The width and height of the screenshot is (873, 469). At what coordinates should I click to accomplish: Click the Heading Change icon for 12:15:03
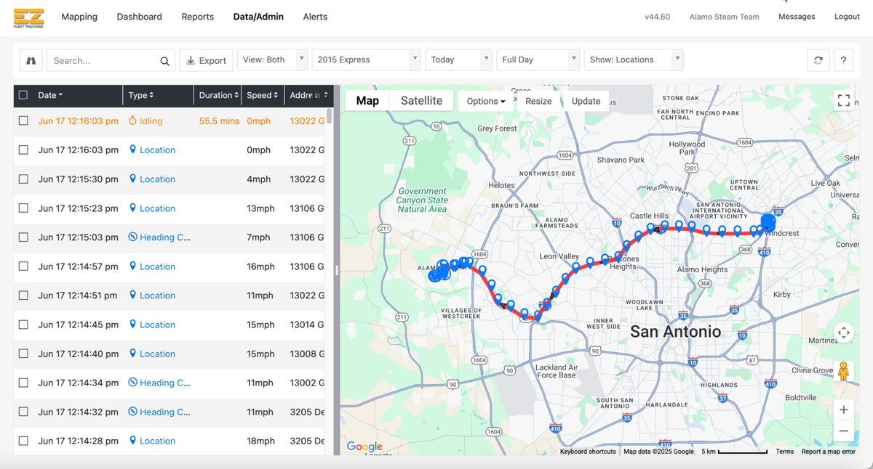coord(132,237)
